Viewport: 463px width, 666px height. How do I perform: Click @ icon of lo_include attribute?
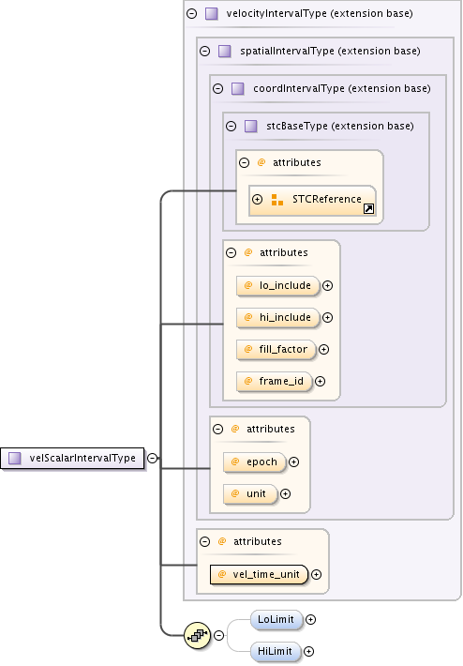pyautogui.click(x=248, y=285)
